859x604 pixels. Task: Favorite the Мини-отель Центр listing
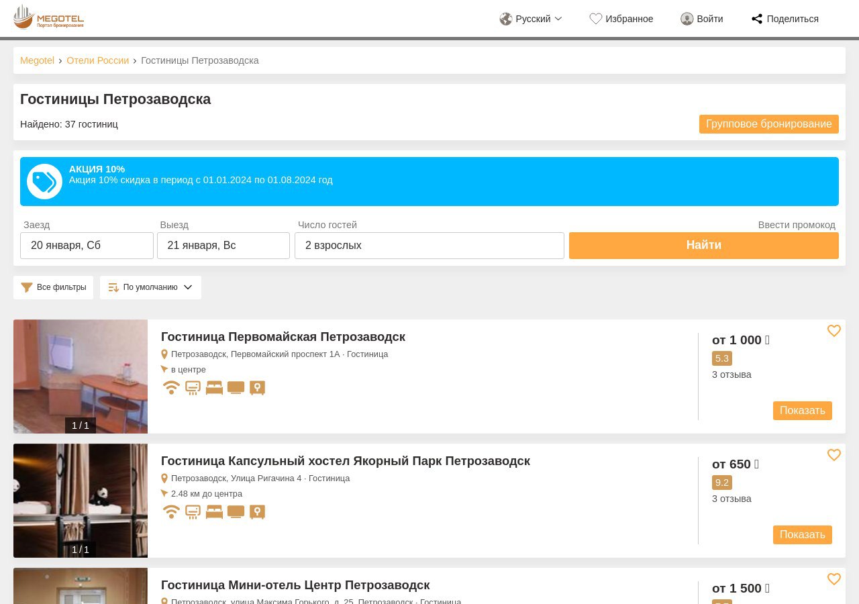pos(833,579)
